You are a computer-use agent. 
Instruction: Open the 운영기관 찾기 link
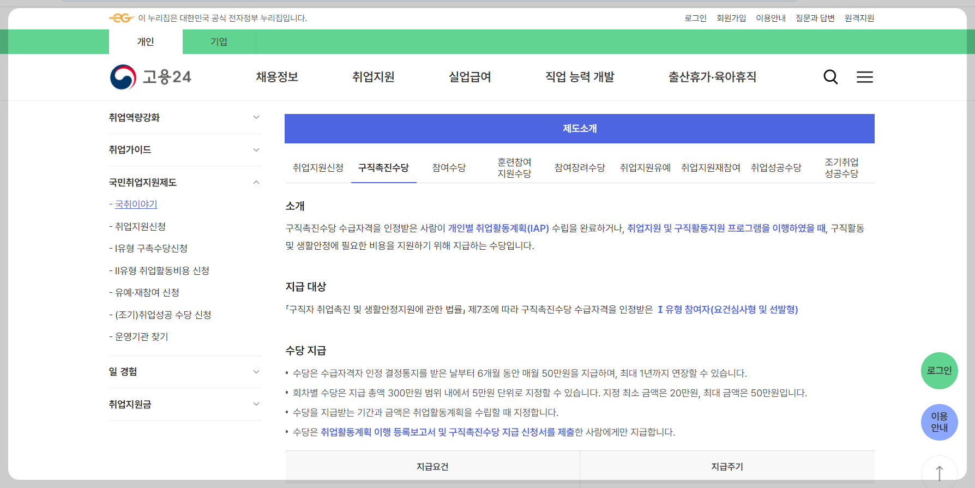(141, 337)
